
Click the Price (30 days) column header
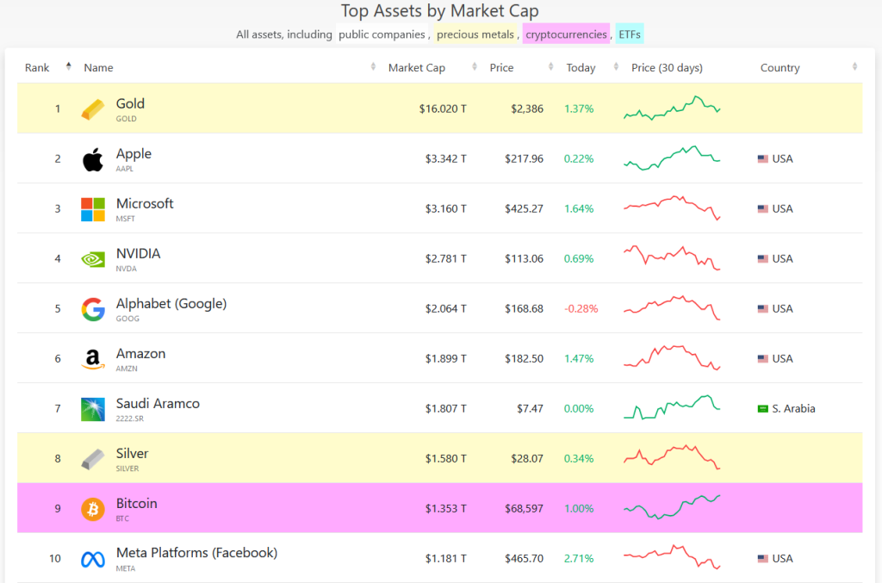(667, 67)
